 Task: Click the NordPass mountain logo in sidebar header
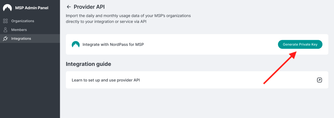[7, 8]
